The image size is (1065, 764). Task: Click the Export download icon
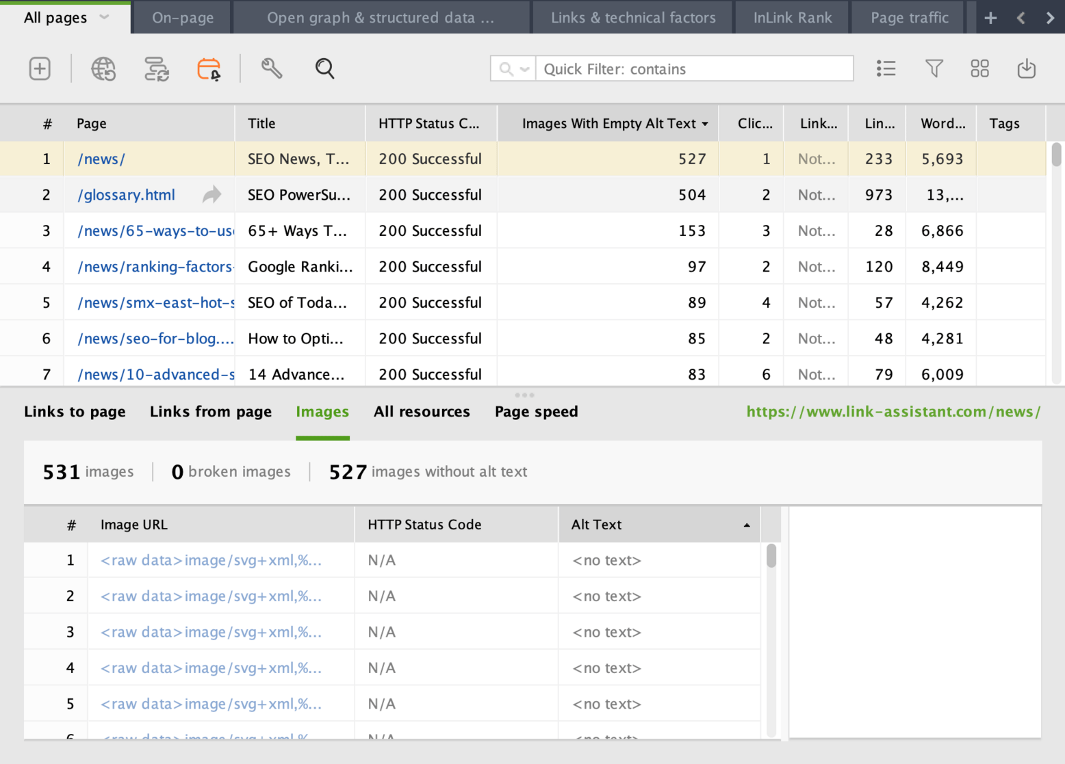[x=1026, y=68]
